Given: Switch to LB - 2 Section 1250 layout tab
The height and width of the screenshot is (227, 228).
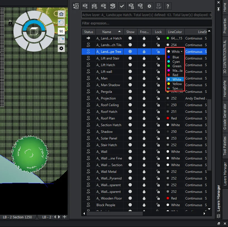Looking at the screenshot, I should pyautogui.click(x=17, y=217).
